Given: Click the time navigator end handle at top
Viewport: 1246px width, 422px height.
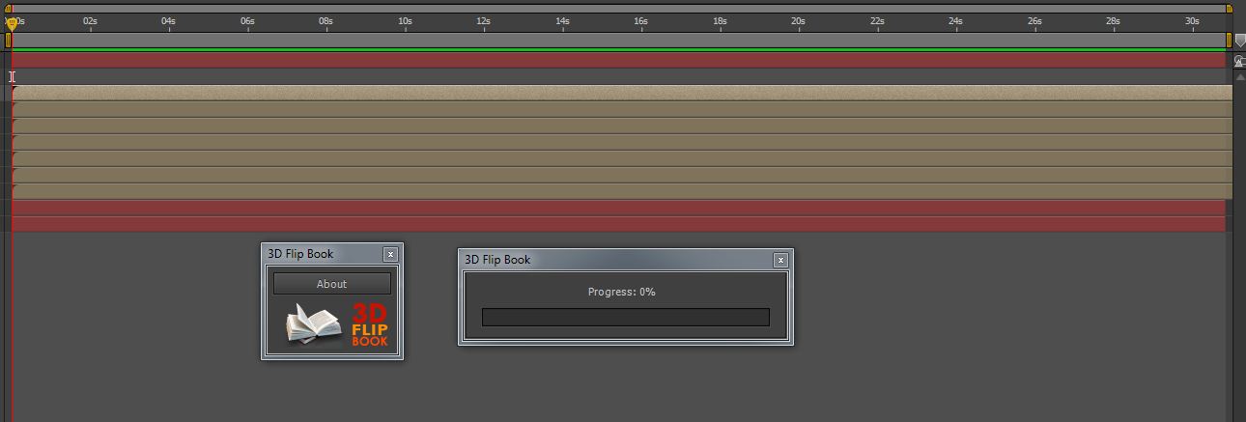Looking at the screenshot, I should (x=1230, y=9).
